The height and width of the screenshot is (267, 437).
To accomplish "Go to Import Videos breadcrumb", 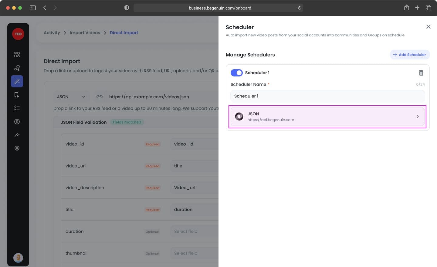I will coord(85,33).
